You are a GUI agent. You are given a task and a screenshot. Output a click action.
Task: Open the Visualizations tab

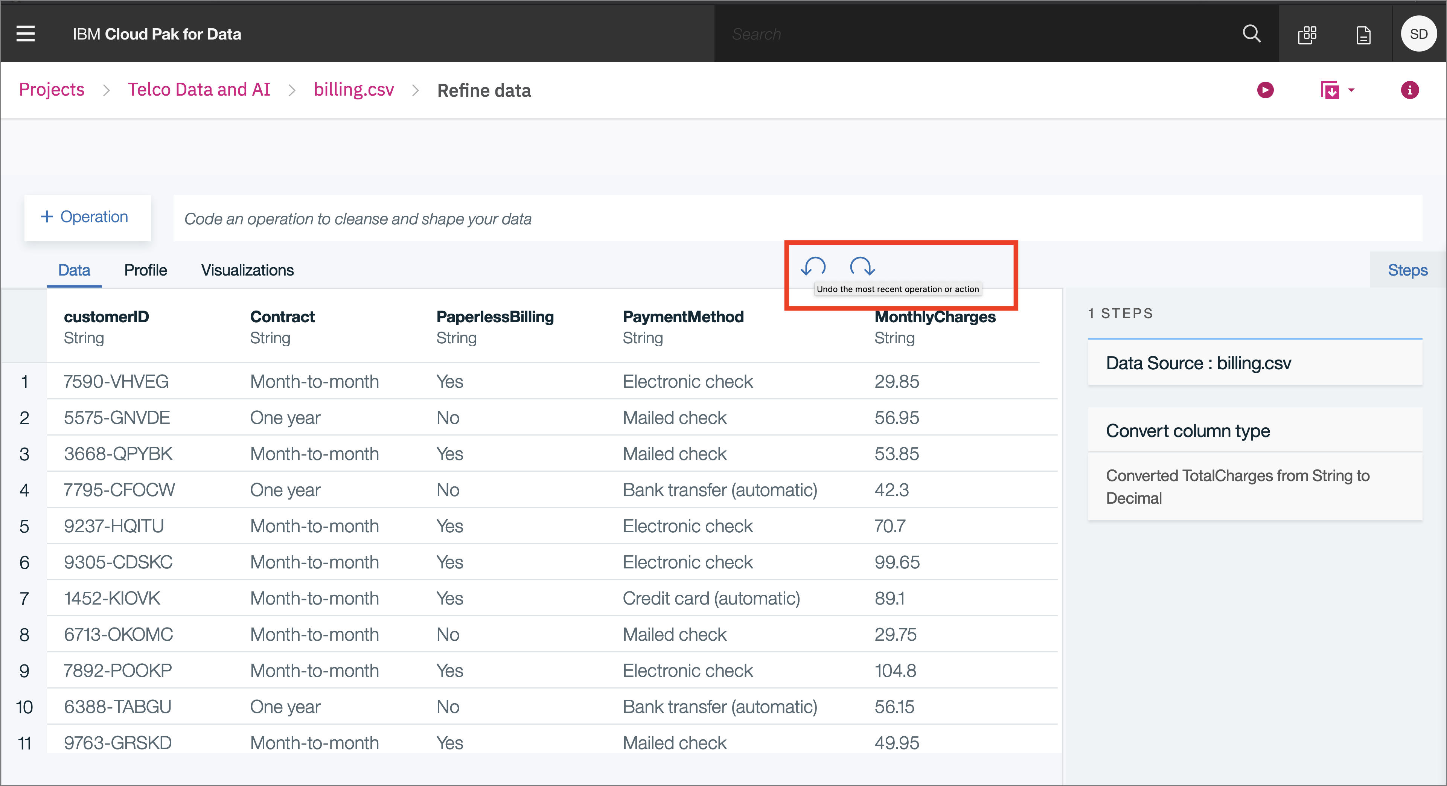coord(247,270)
